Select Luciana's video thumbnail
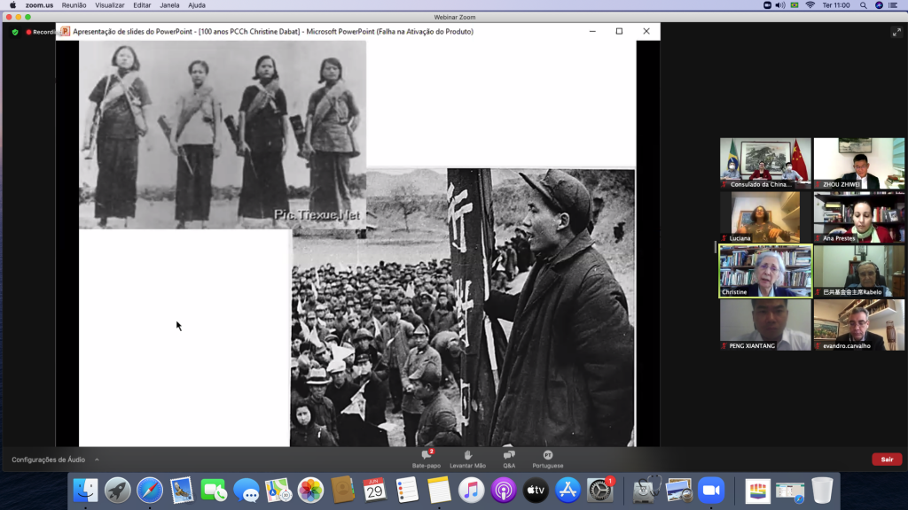908x510 pixels. (x=765, y=218)
